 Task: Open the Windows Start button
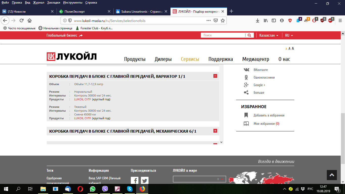tap(6, 189)
